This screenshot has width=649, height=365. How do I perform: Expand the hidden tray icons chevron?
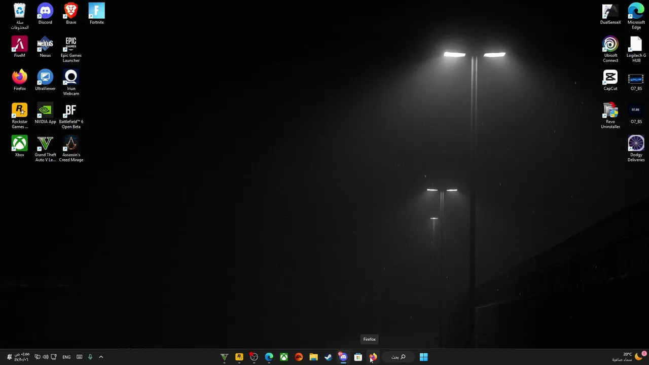[101, 357]
